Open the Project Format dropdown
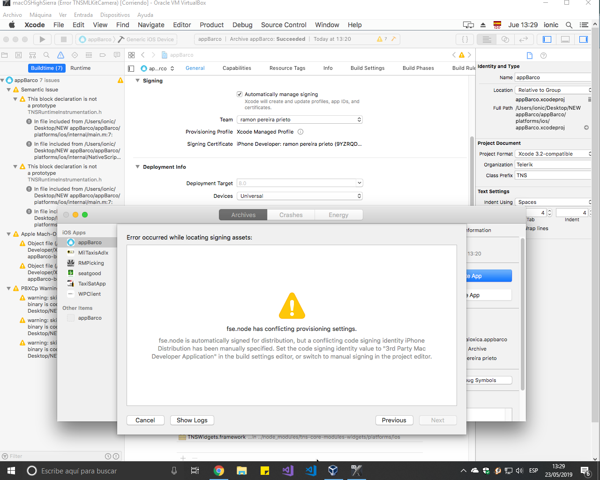This screenshot has height=480, width=600. click(553, 154)
